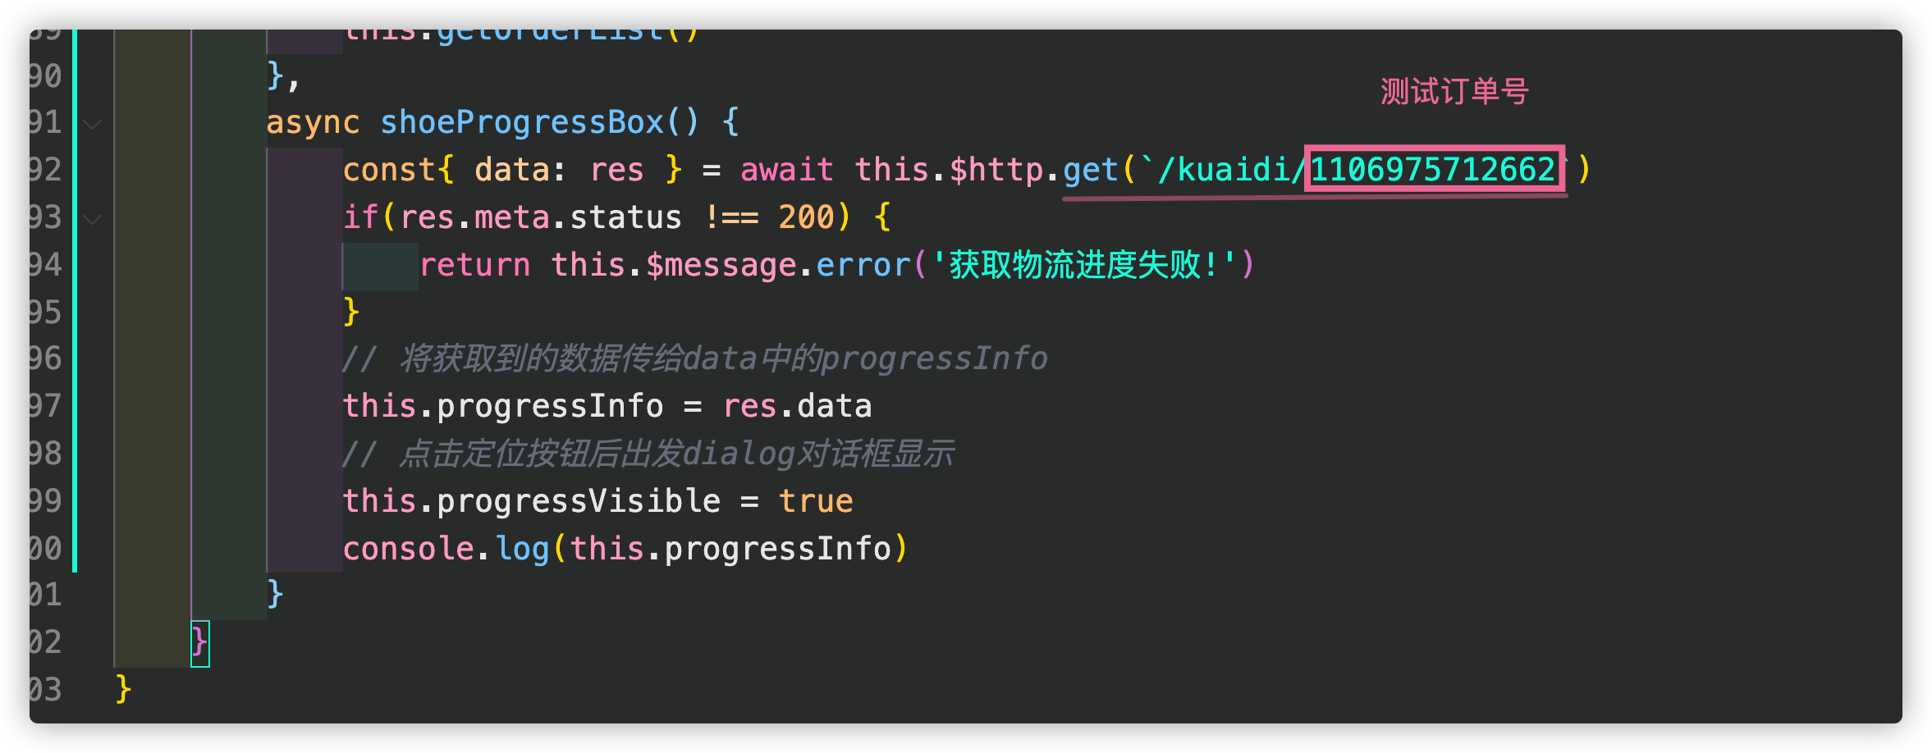Click the error method on $message
Image resolution: width=1932 pixels, height=753 pixels.
tap(863, 265)
